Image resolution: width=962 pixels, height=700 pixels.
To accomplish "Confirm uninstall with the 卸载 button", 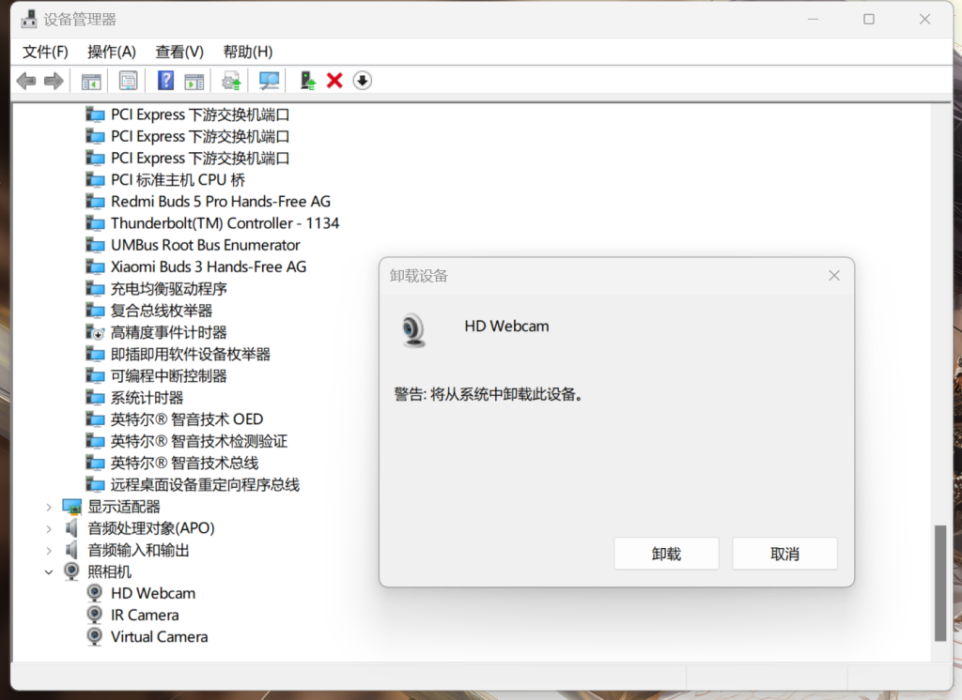I will [x=666, y=554].
